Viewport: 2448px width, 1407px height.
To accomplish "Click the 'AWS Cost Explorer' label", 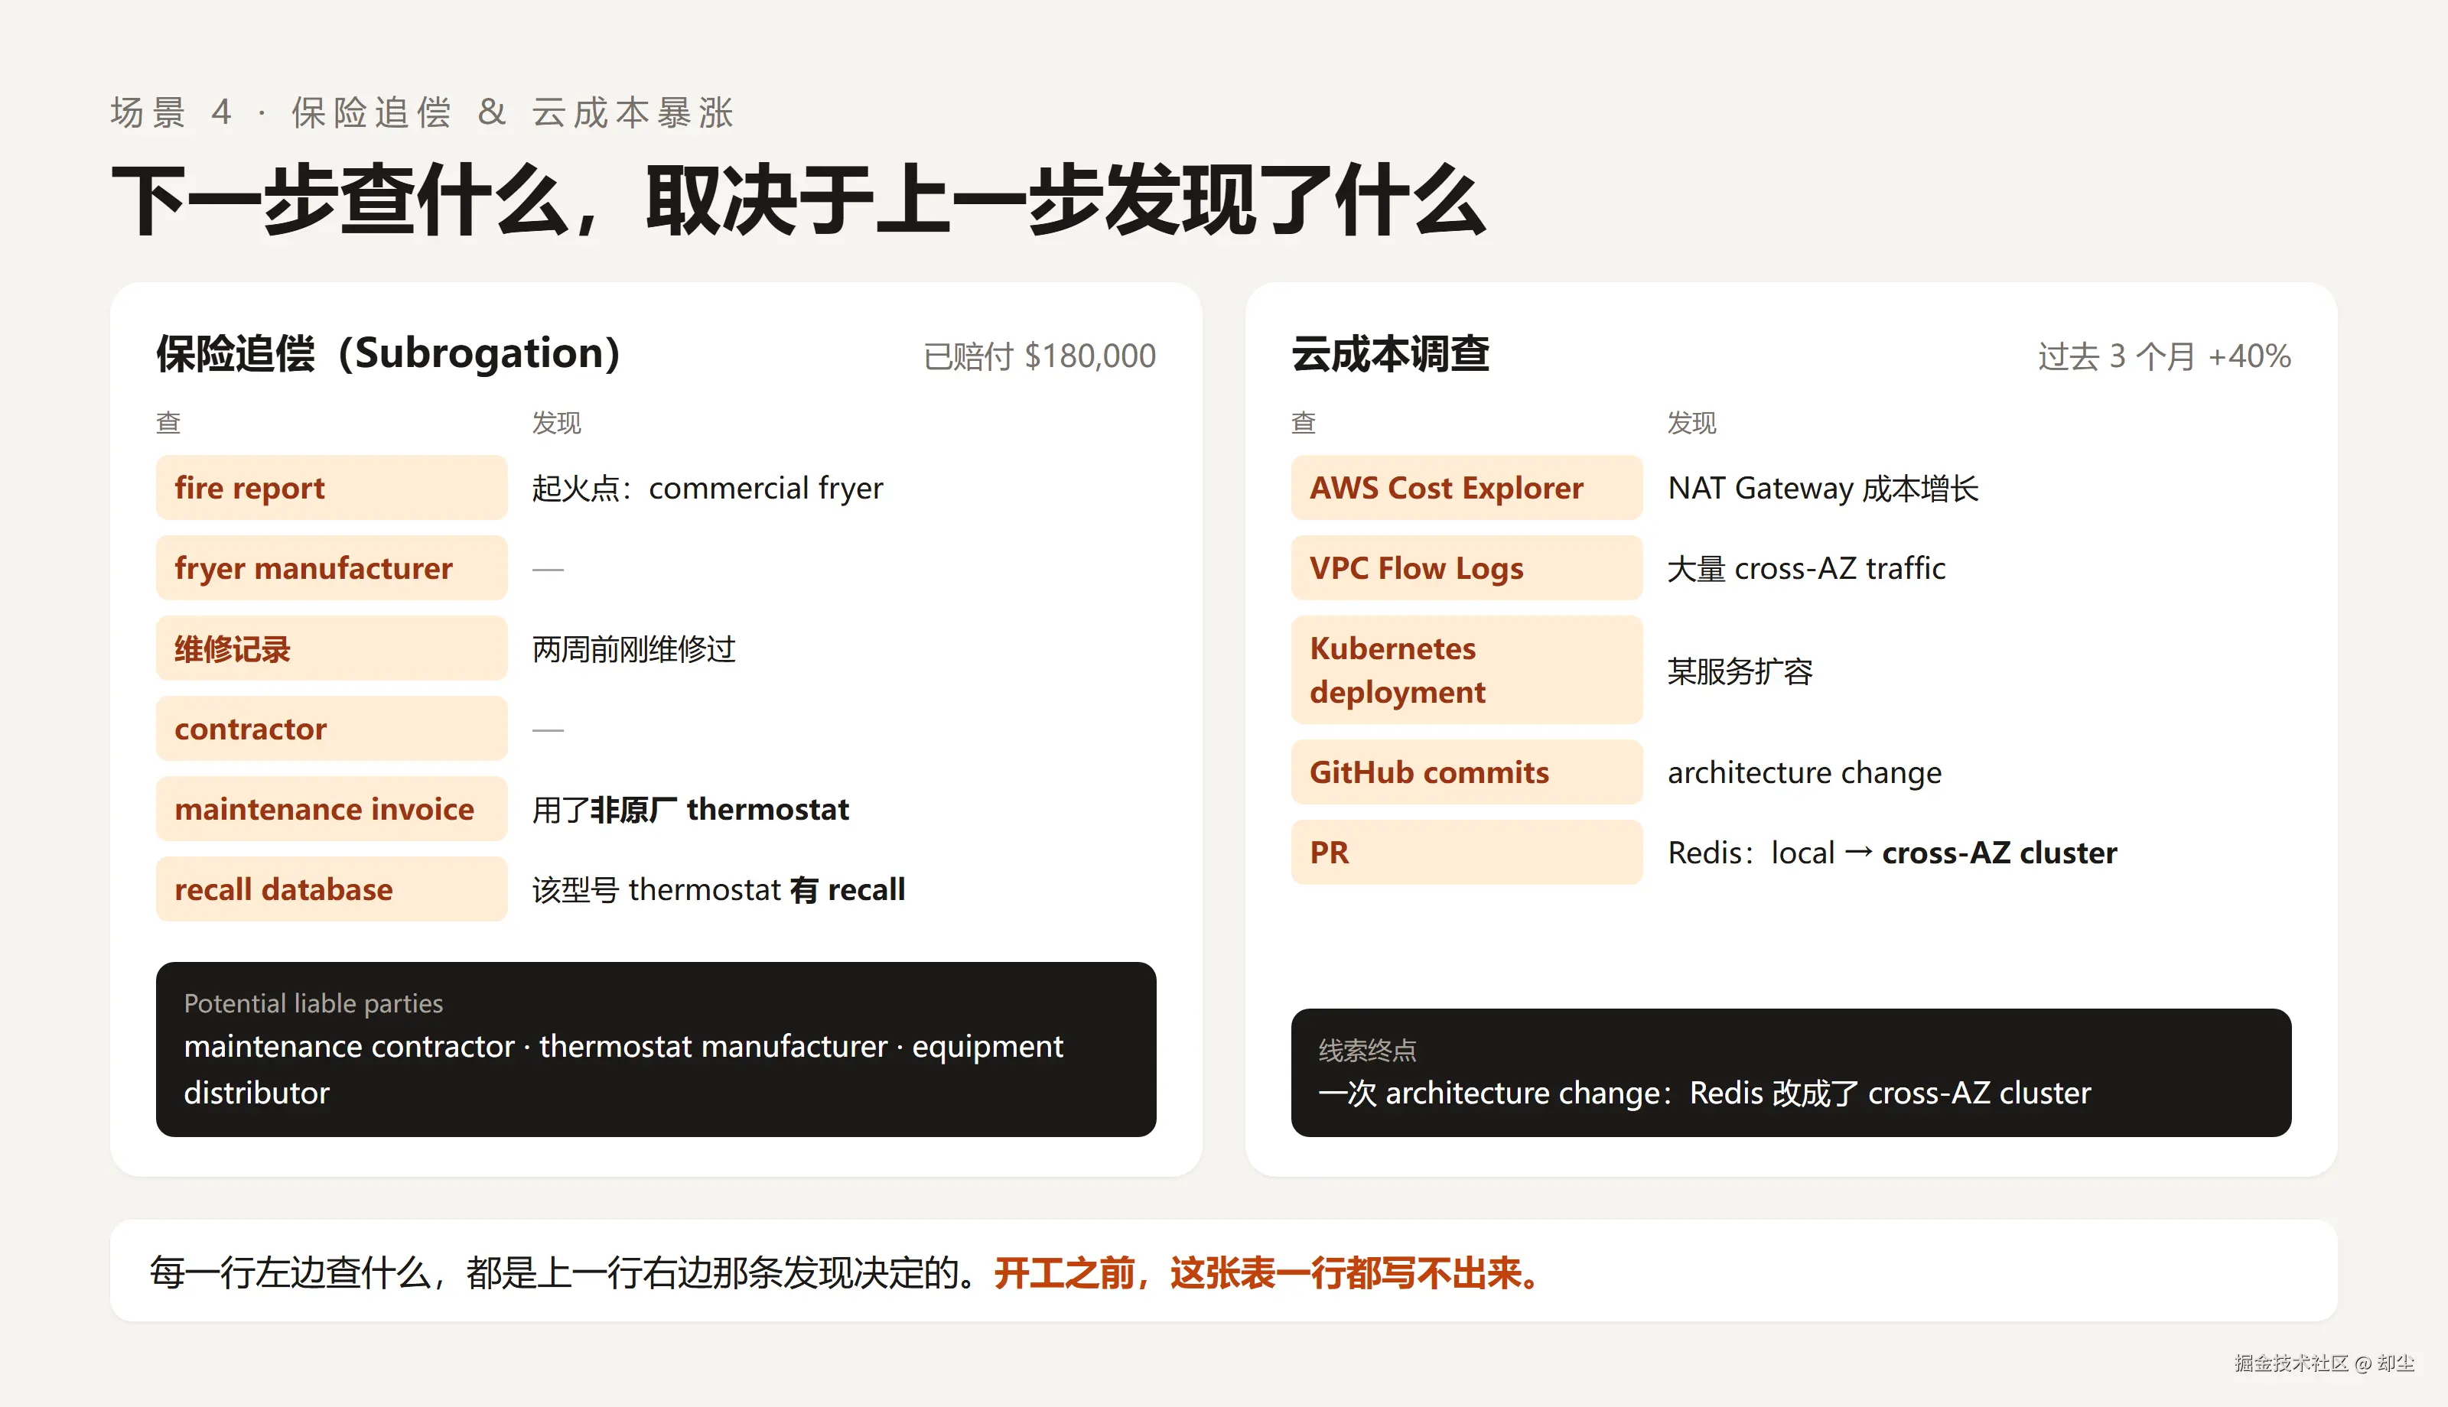I will coord(1466,488).
